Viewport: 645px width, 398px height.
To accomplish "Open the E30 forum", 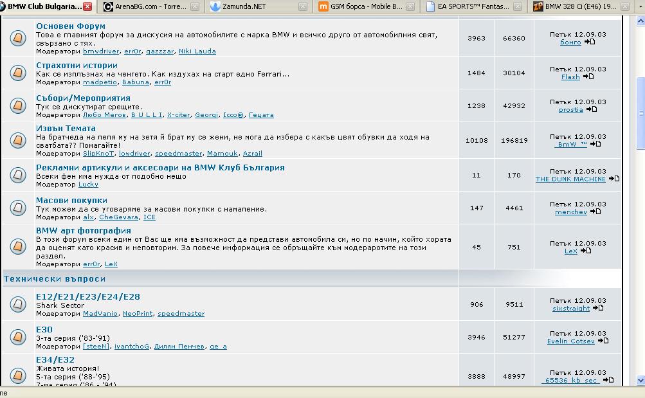I will tap(44, 329).
